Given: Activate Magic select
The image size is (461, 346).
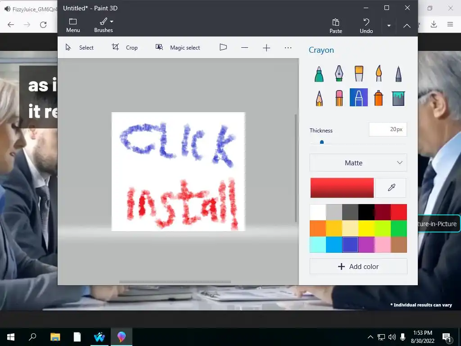Looking at the screenshot, I should (177, 47).
